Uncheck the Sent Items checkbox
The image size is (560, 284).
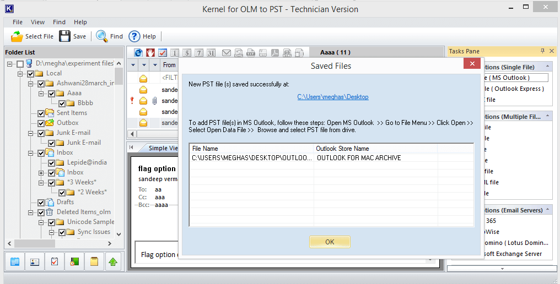[41, 113]
